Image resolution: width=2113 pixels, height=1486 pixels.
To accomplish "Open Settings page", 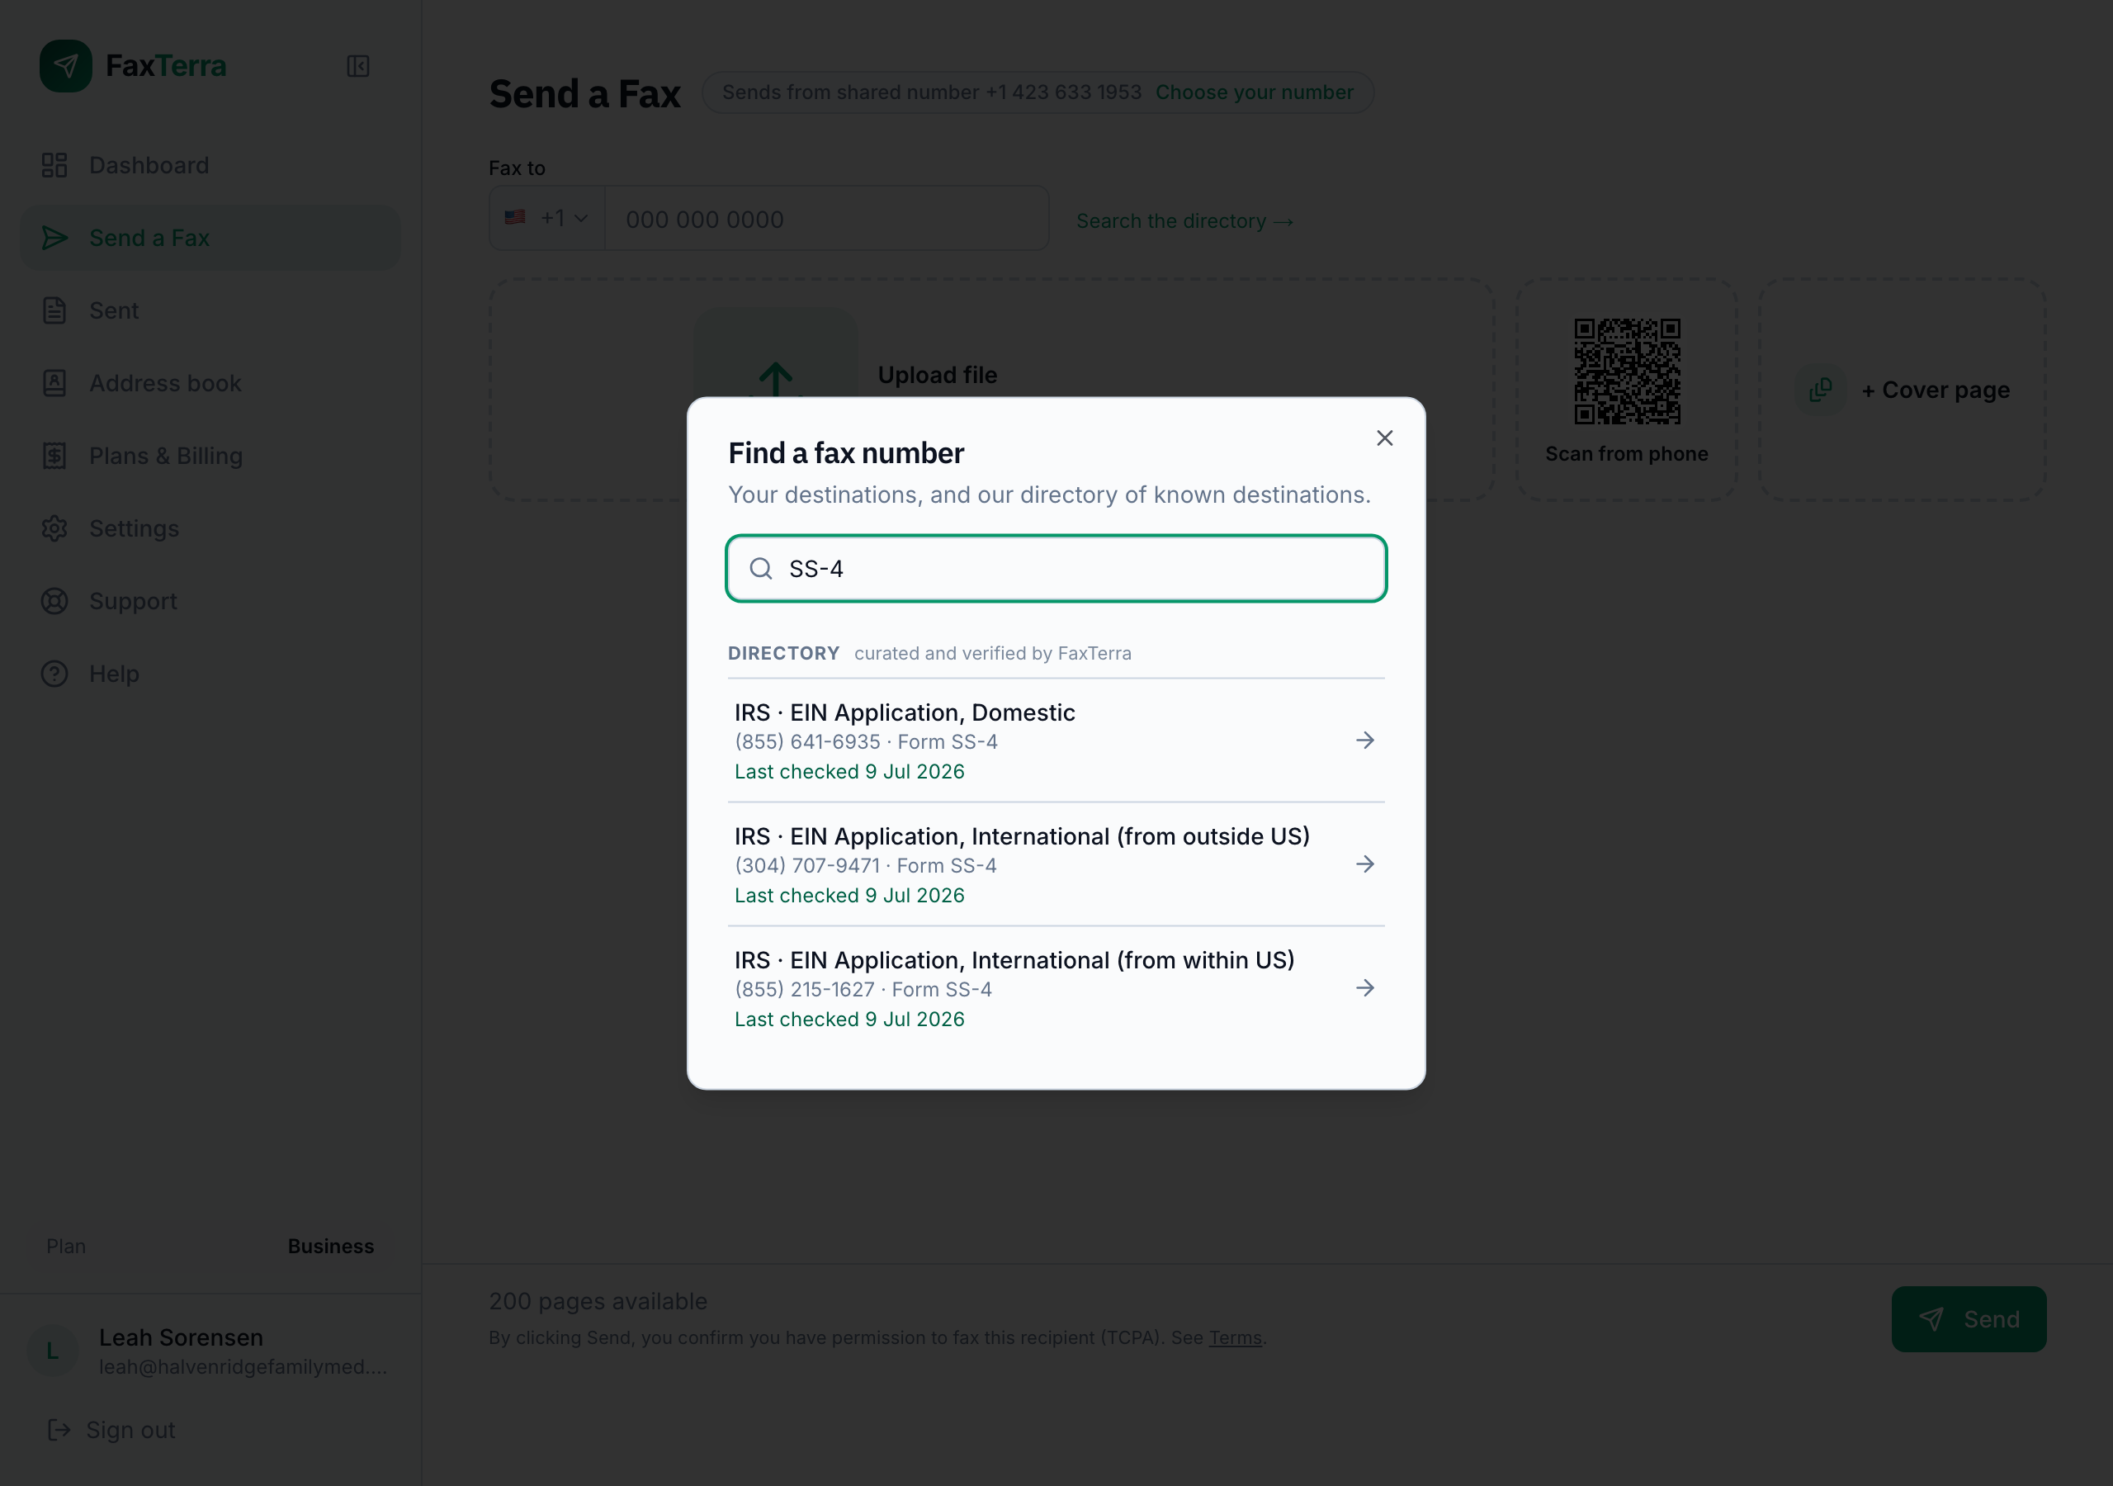I will [x=210, y=528].
